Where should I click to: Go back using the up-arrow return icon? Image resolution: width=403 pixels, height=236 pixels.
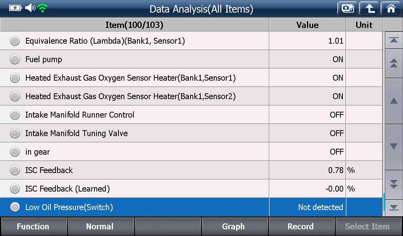tap(369, 9)
